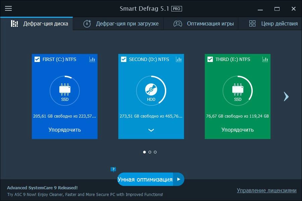Click SECOND (D:) usage ring indicator
Screen dimensions: 302x201
click(x=151, y=91)
